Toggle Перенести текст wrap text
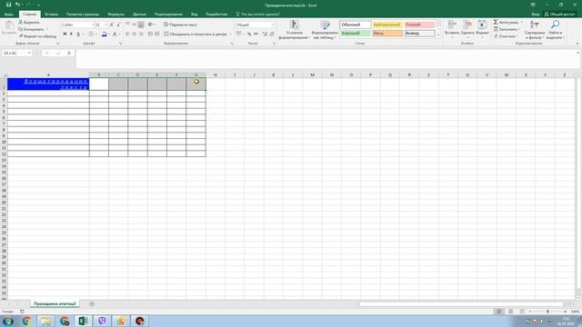582x327 pixels. [181, 25]
